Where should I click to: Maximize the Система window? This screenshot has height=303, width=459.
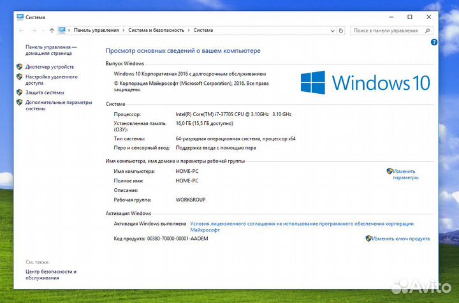[410, 17]
